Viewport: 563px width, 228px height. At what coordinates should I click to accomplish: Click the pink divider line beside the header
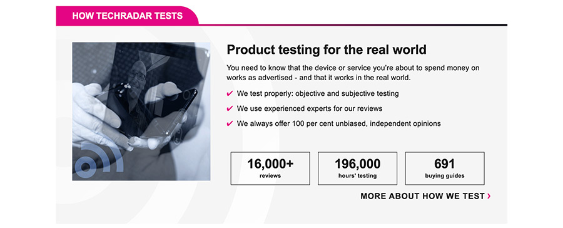click(353, 25)
